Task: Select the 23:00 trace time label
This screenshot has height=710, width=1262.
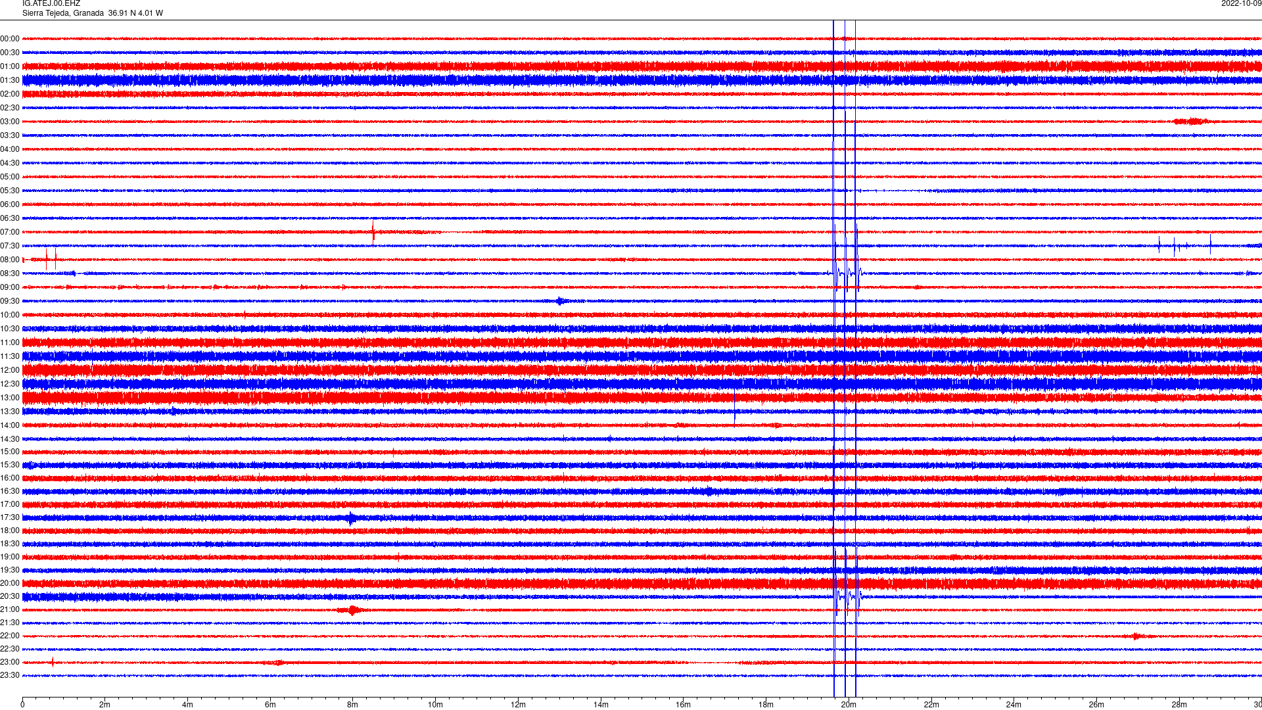Action: point(10,662)
